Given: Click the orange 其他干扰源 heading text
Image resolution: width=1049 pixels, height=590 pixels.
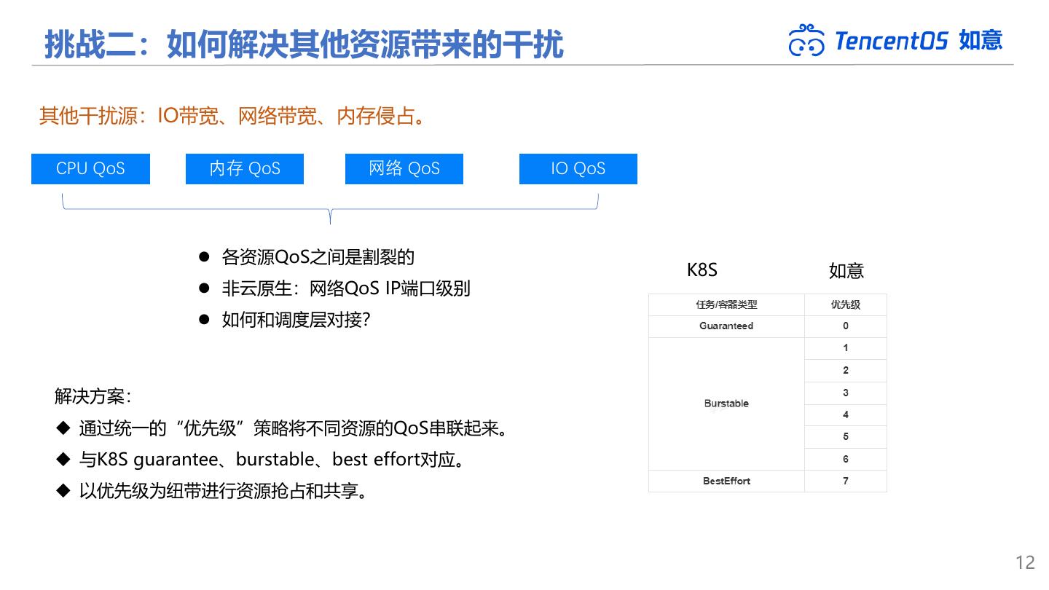Looking at the screenshot, I should coord(233,115).
